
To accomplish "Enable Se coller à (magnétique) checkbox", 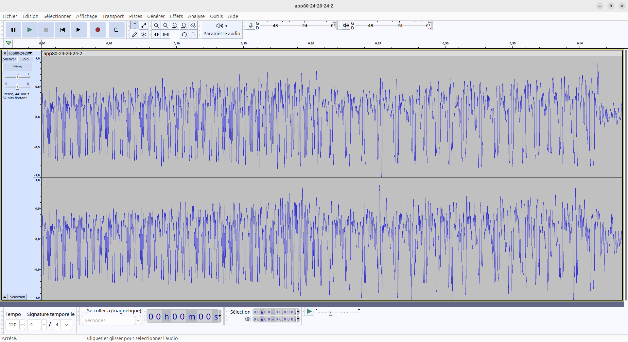I will (84, 310).
